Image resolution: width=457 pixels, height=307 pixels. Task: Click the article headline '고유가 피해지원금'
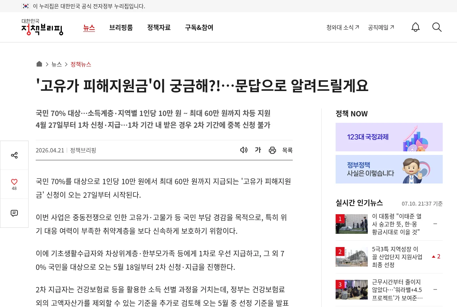tap(202, 85)
